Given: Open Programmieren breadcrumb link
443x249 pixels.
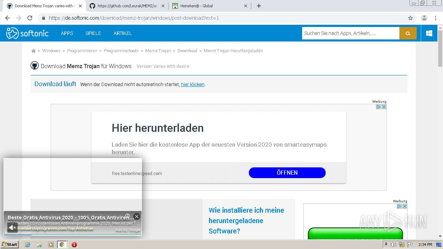Looking at the screenshot, I should [82, 51].
